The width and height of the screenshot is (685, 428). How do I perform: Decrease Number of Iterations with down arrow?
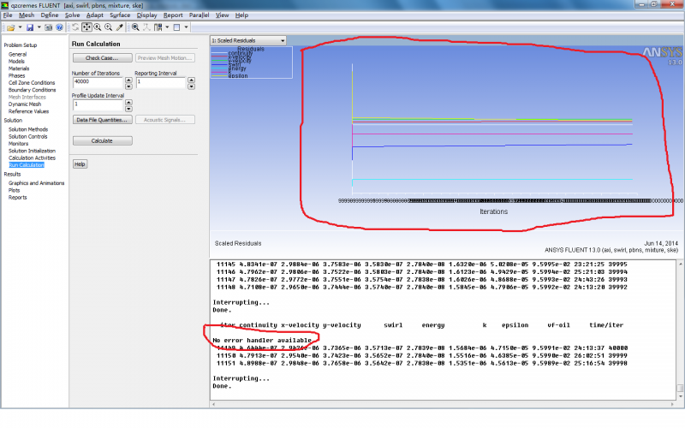coord(128,86)
